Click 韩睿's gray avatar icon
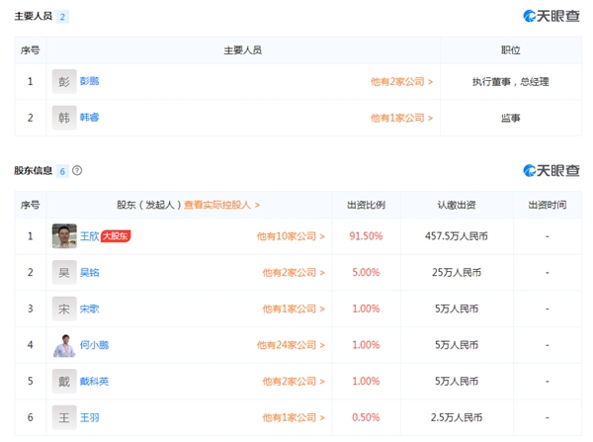This screenshot has height=442, width=593. [64, 118]
